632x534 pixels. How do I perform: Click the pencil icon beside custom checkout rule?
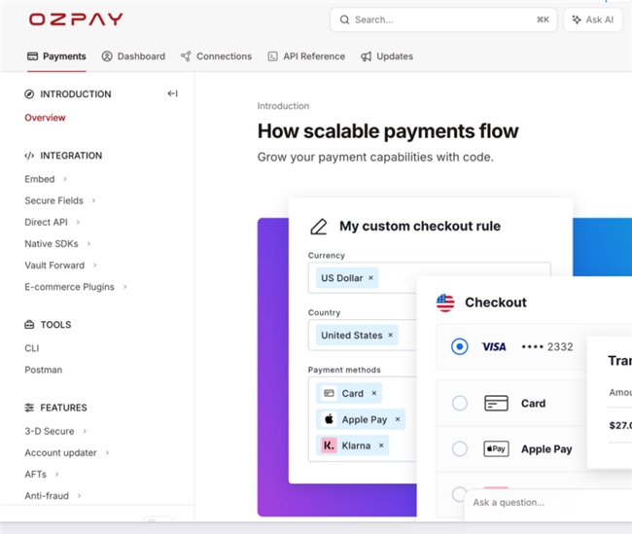tap(318, 227)
